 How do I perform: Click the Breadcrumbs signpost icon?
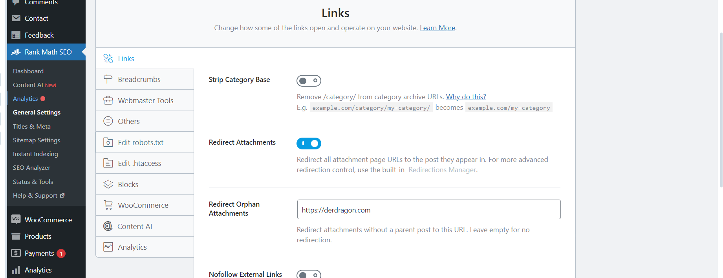pos(108,79)
